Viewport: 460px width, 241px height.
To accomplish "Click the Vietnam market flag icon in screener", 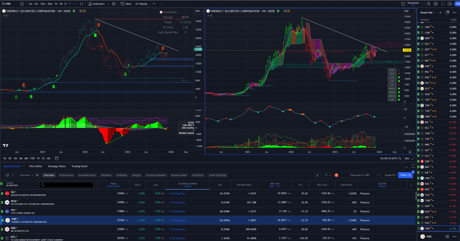I will [336, 175].
